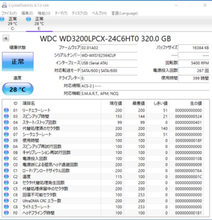Click the drive letter field E:
Viewport: 212px width, 220px height.
coord(109,78)
